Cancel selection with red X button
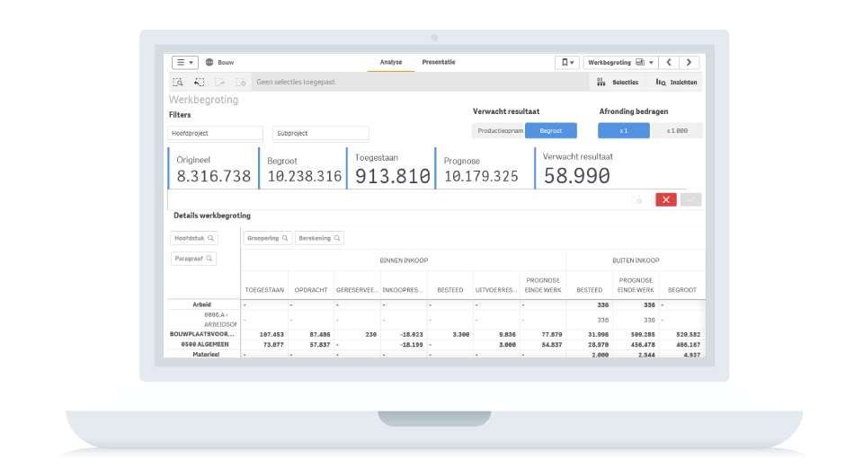This screenshot has height=476, width=854. [x=666, y=199]
